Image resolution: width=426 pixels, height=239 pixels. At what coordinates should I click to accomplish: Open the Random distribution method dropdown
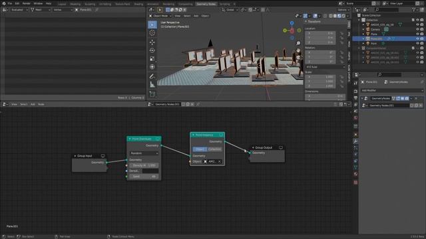click(x=144, y=153)
